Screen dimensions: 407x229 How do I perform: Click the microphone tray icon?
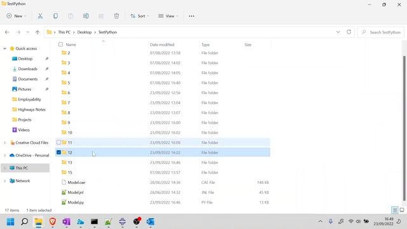point(331,221)
